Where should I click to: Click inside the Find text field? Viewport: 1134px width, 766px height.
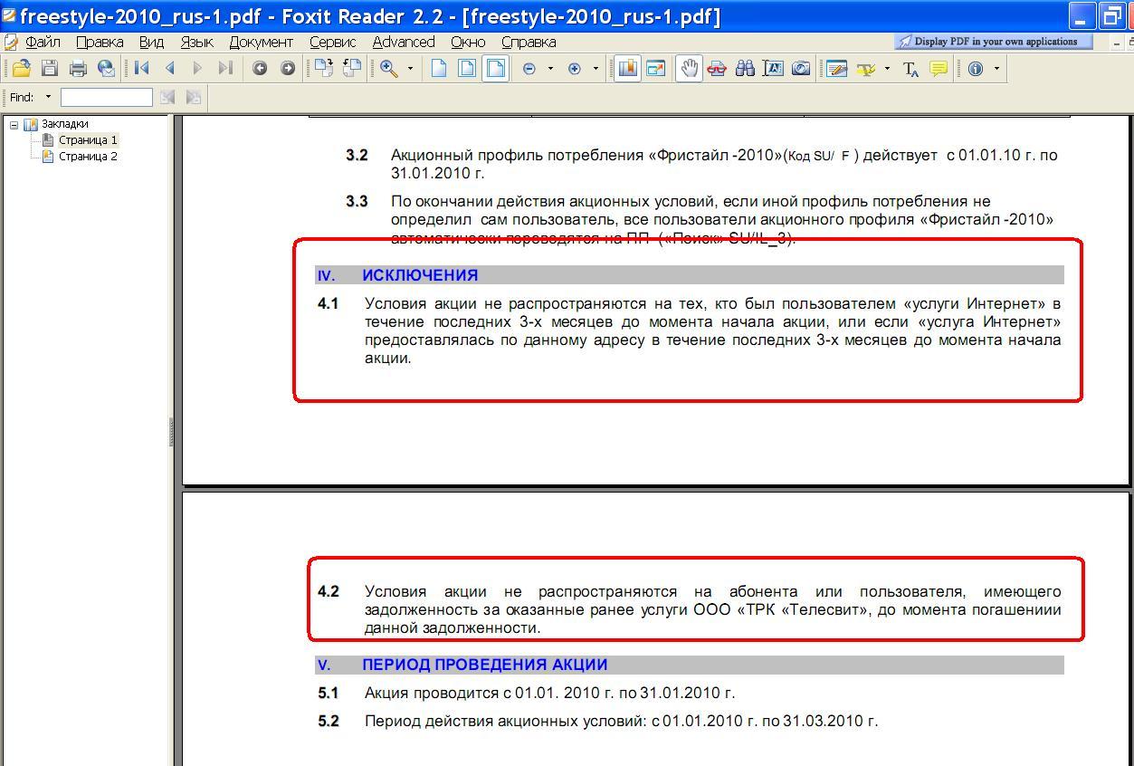point(106,97)
